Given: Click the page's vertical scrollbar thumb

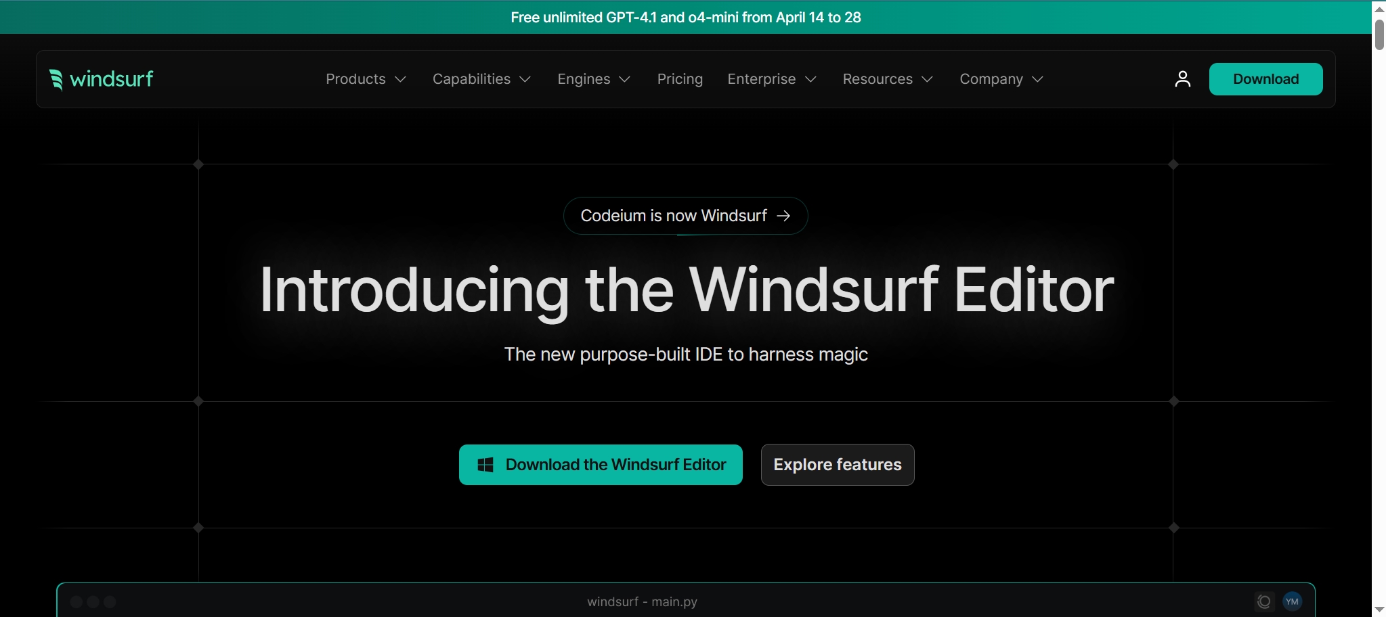Looking at the screenshot, I should (1379, 34).
